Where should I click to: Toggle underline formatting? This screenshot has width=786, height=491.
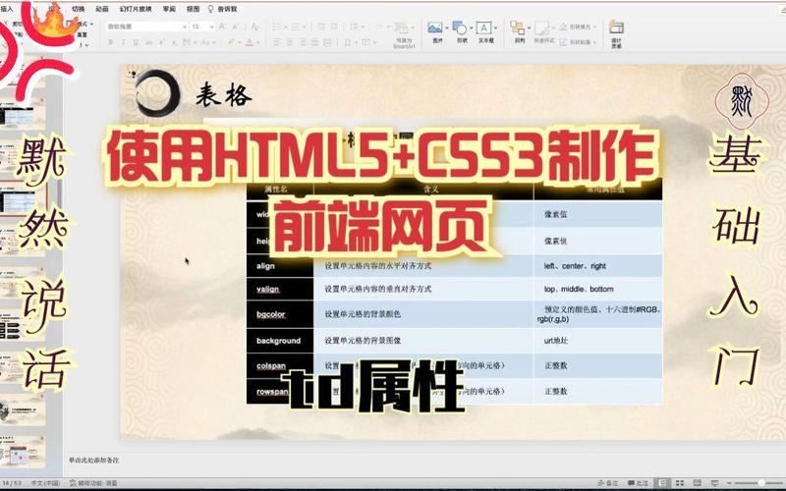click(x=136, y=42)
